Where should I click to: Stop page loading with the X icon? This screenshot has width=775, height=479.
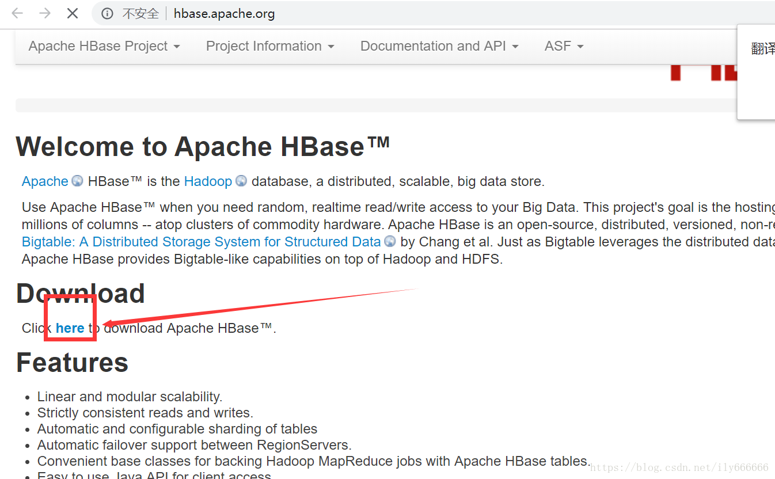(x=73, y=13)
